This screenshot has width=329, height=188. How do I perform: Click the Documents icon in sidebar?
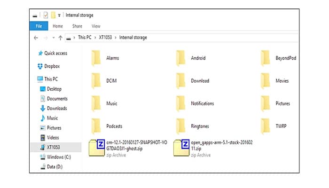[x=43, y=99]
